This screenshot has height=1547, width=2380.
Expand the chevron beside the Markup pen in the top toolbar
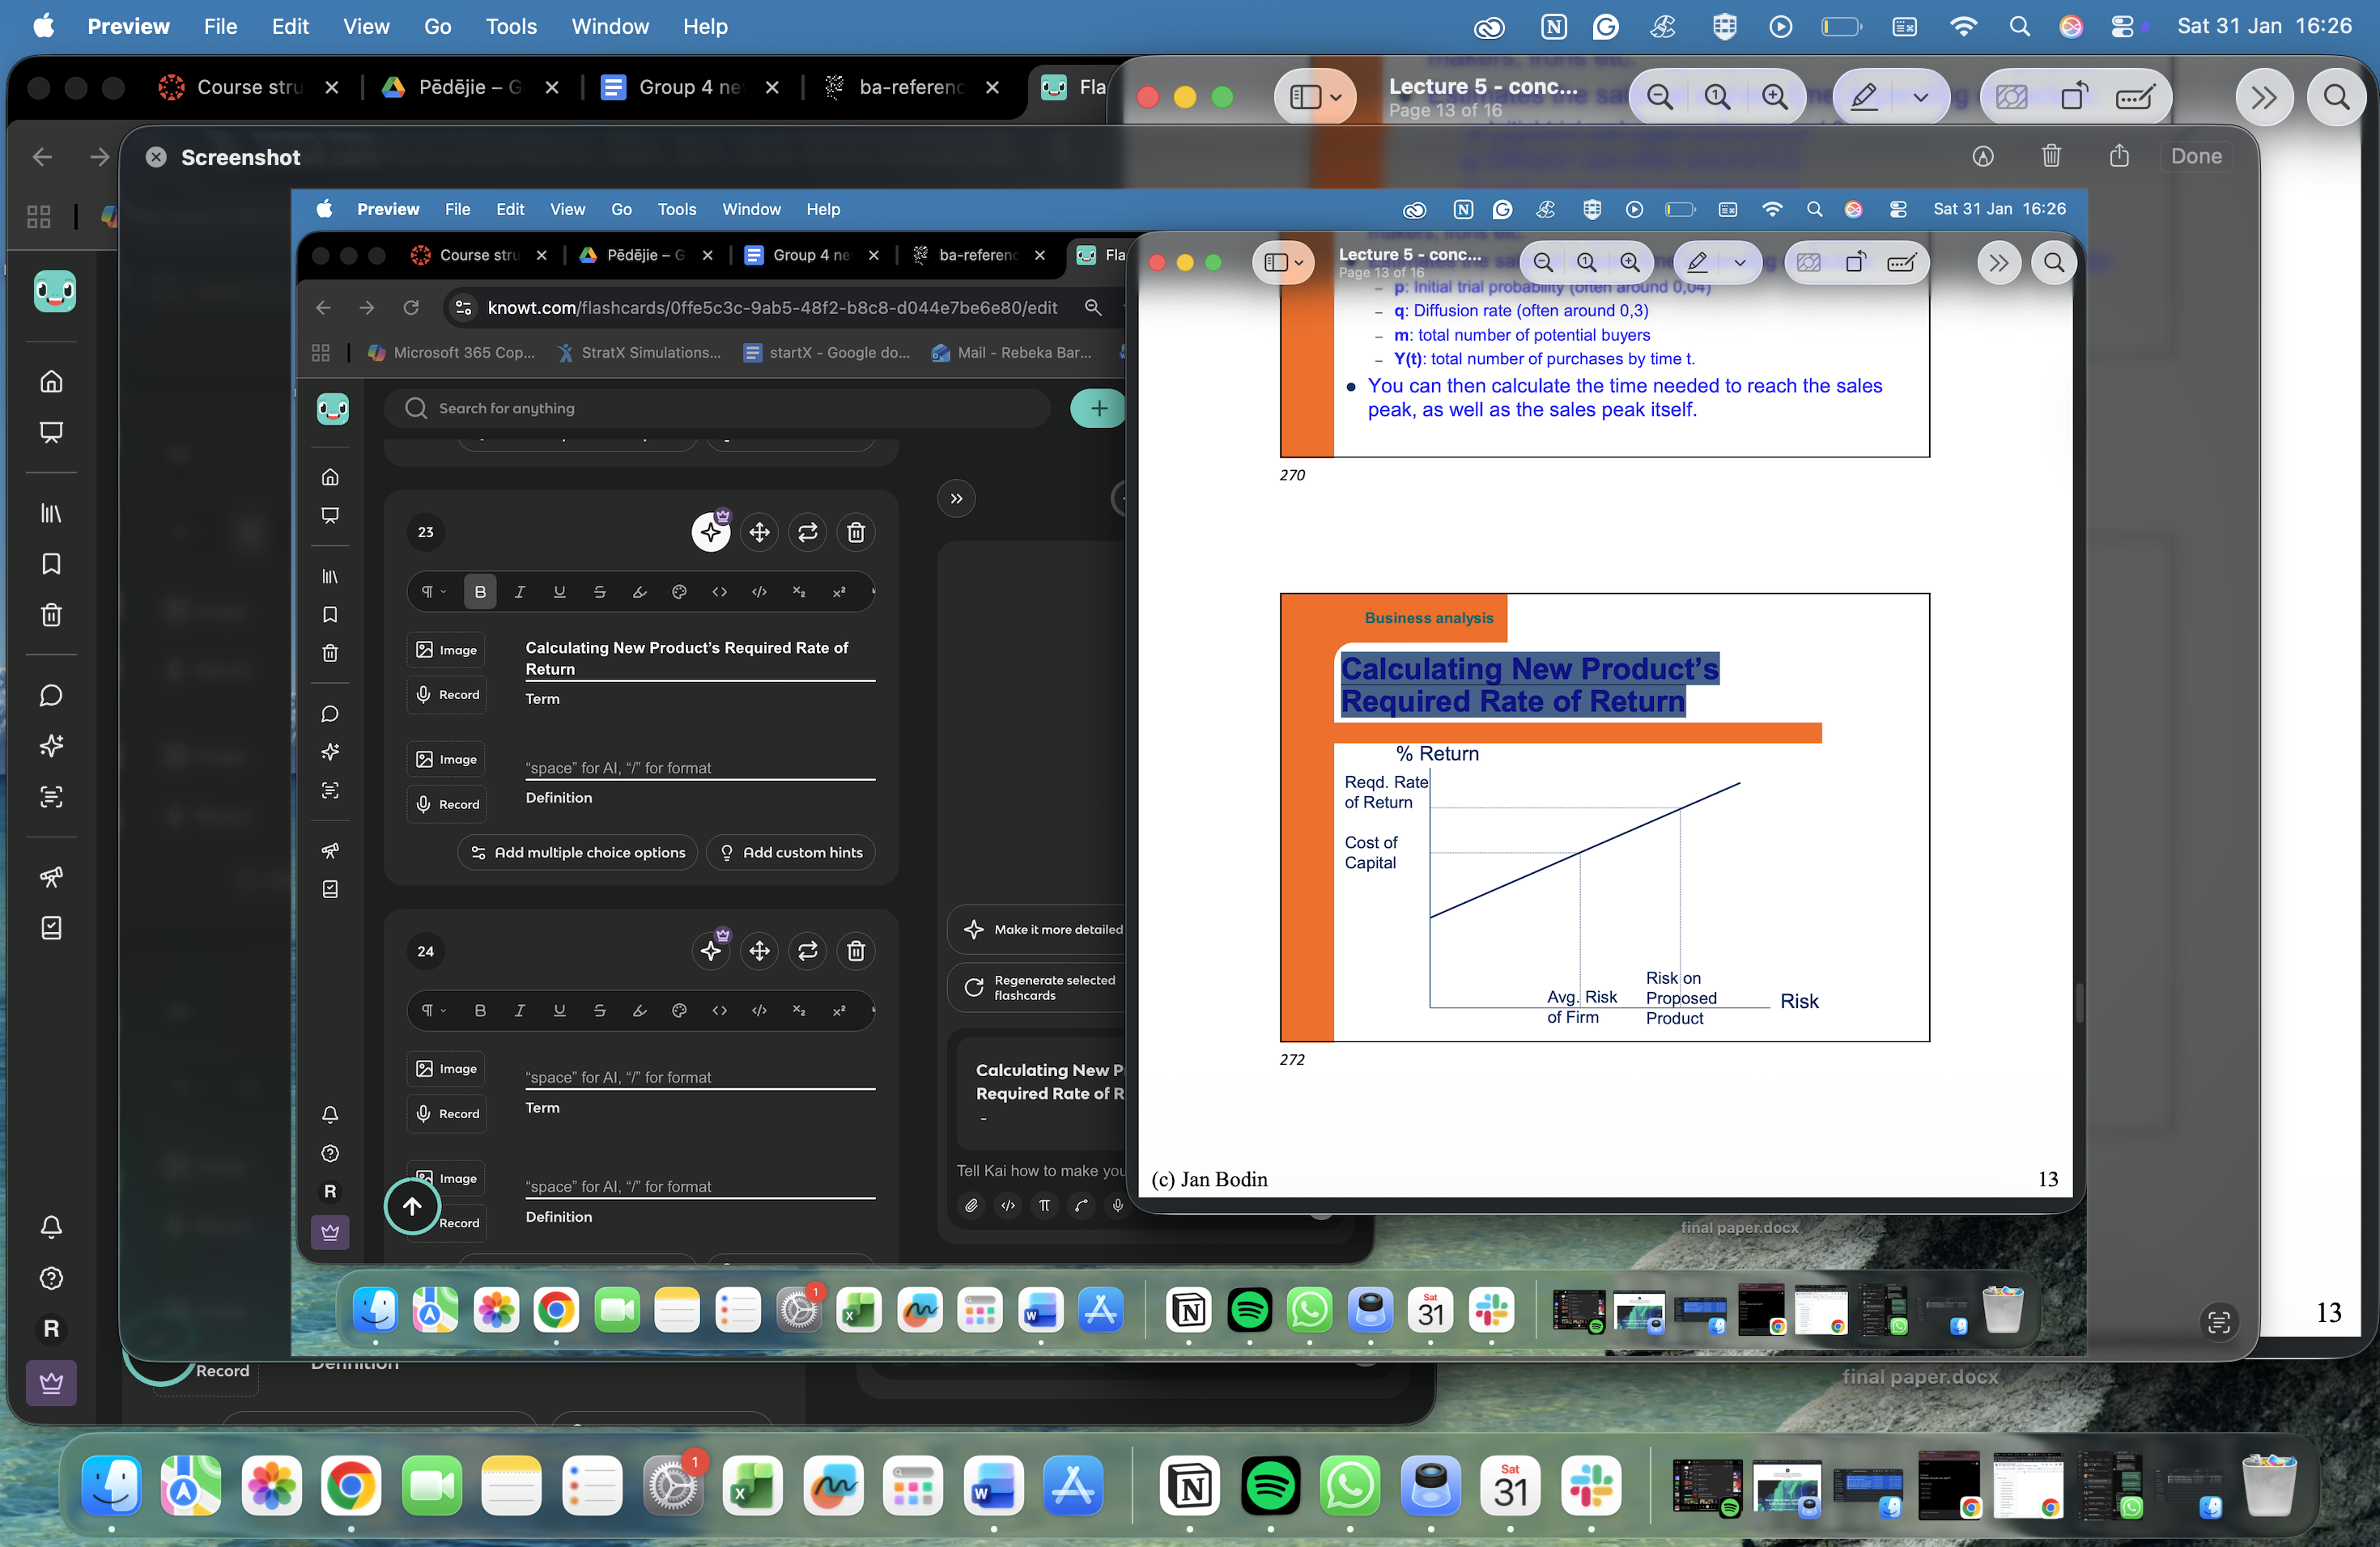click(1920, 97)
